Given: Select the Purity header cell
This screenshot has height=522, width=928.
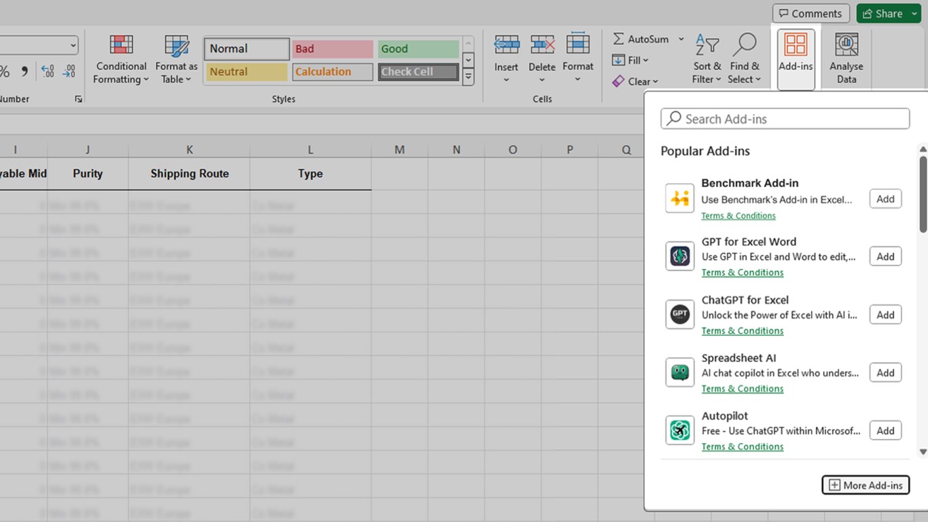Looking at the screenshot, I should (88, 173).
